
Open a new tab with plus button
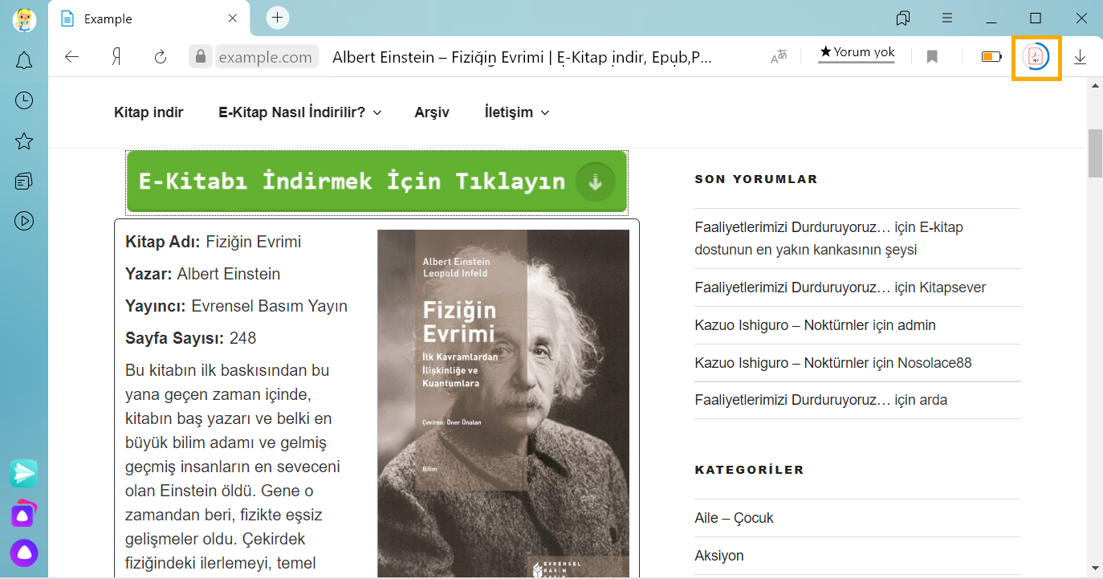click(x=278, y=18)
